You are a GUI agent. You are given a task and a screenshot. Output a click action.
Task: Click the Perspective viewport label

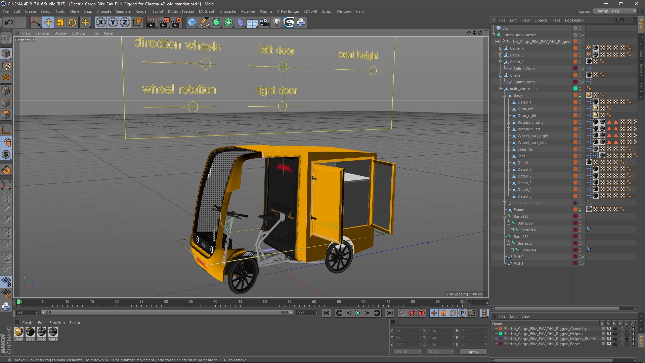point(25,40)
